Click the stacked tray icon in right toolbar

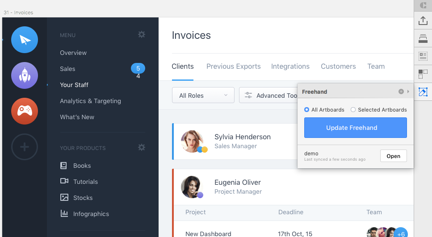[423, 38]
